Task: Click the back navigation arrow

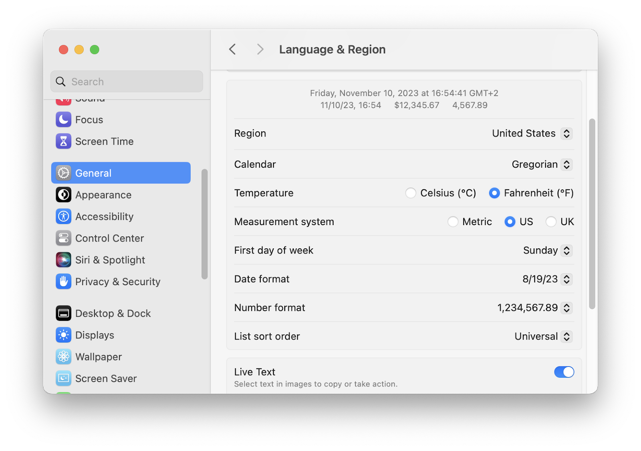Action: click(x=232, y=49)
